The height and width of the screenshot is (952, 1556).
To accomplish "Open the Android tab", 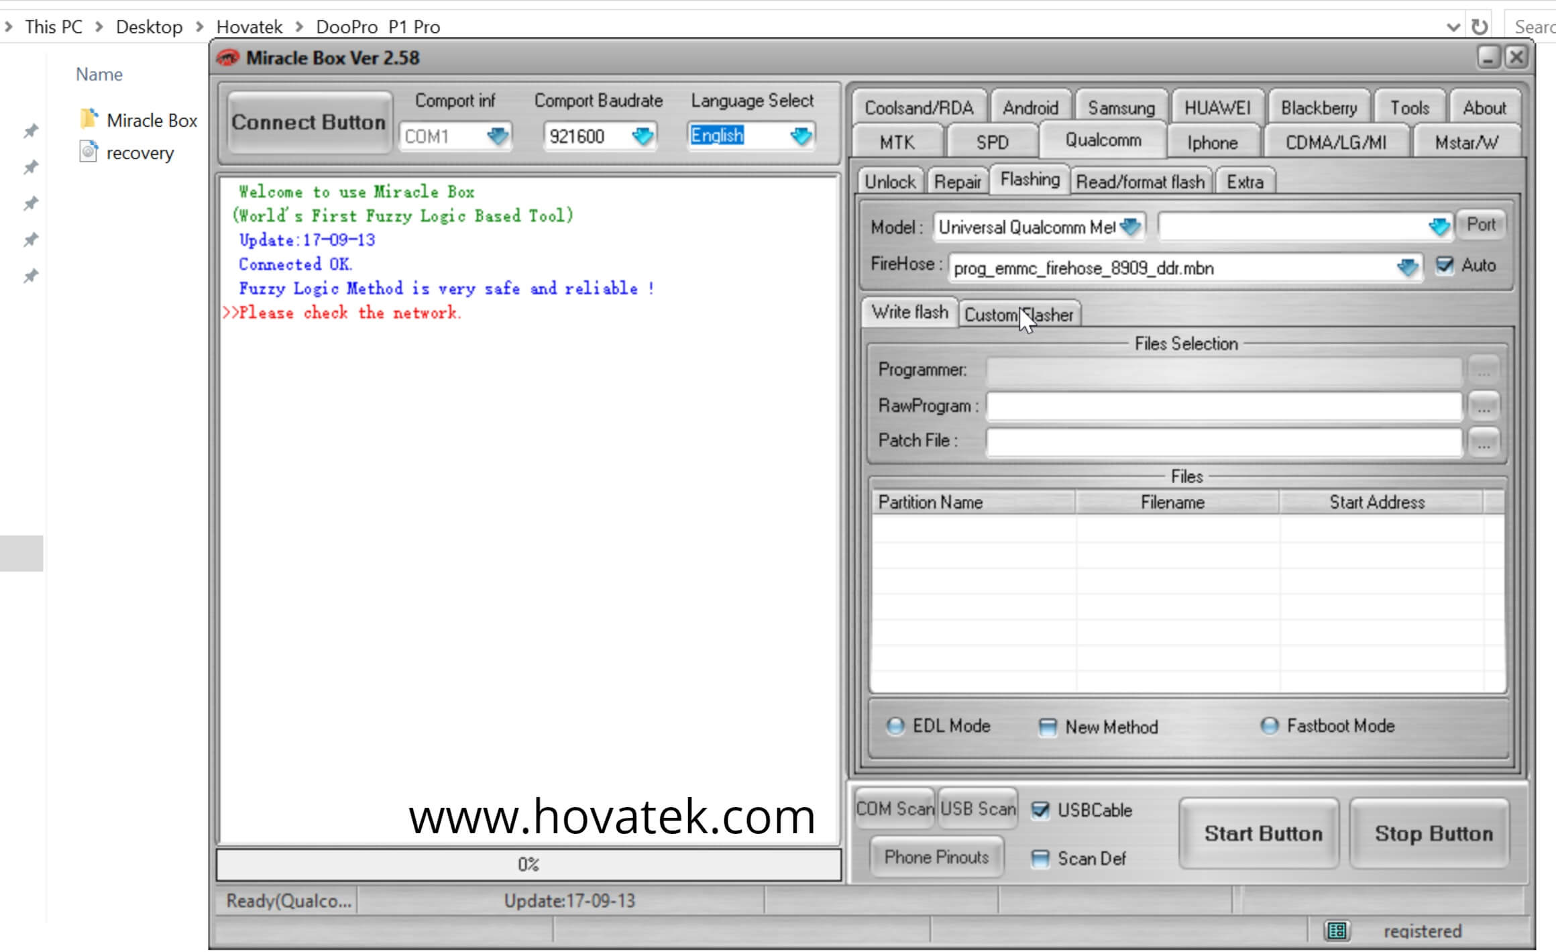I will [1030, 107].
